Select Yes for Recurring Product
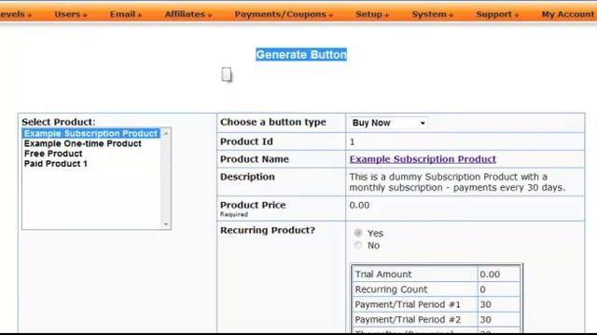597x335 pixels. [358, 233]
